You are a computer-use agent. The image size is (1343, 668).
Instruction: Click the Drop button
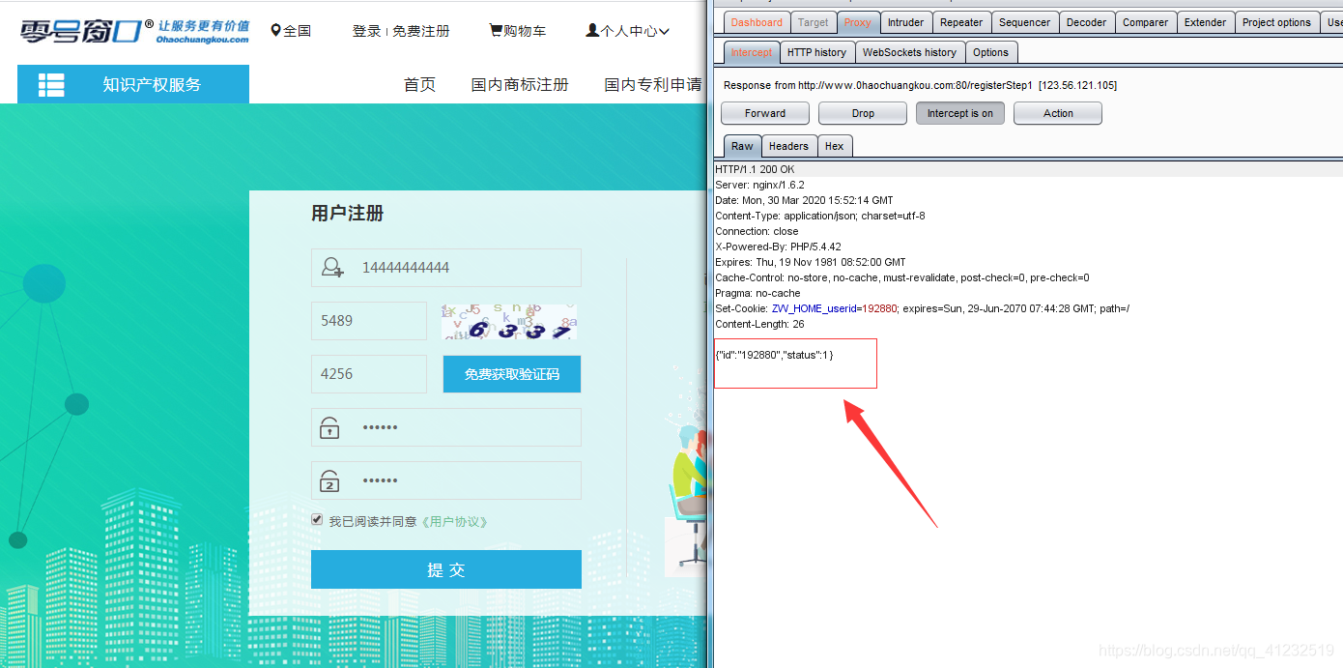[863, 113]
